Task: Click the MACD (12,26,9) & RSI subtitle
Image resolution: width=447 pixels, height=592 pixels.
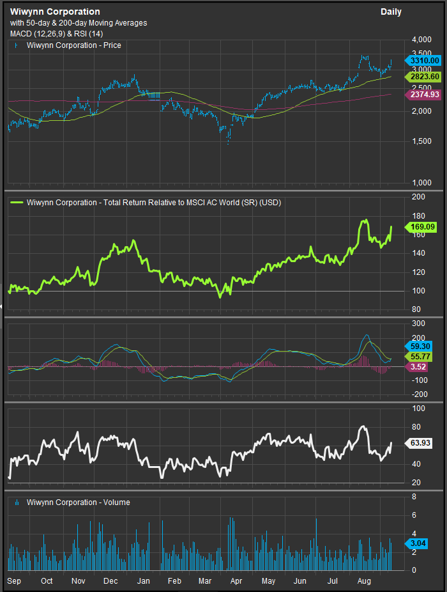Action: (57, 33)
